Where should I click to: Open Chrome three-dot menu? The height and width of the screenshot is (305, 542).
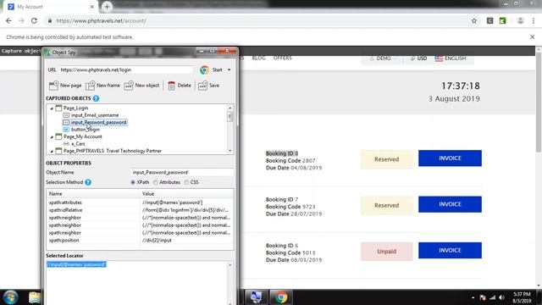pyautogui.click(x=534, y=20)
